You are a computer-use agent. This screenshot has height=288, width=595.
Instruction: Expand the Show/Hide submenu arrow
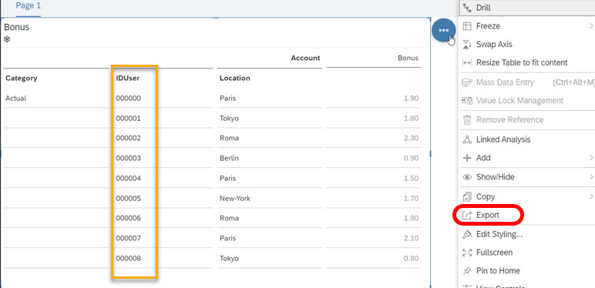[591, 177]
